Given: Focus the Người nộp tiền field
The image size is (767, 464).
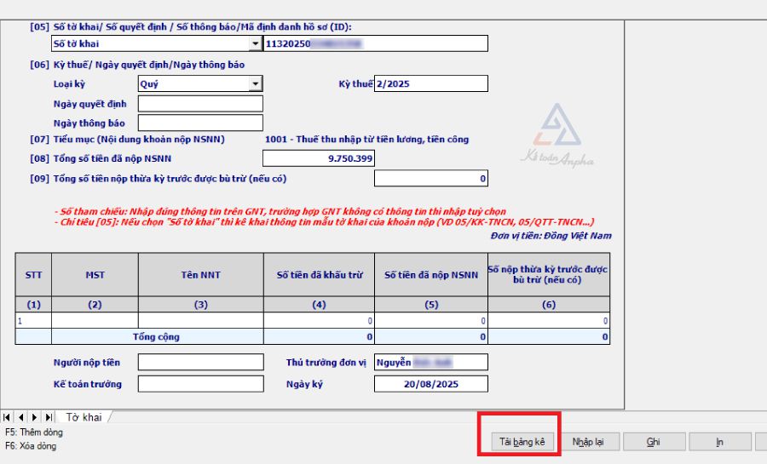Looking at the screenshot, I should tap(201, 363).
